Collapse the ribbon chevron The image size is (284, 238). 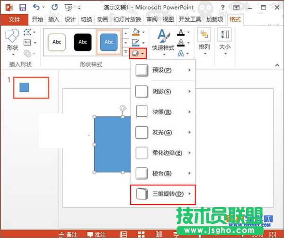(277, 65)
